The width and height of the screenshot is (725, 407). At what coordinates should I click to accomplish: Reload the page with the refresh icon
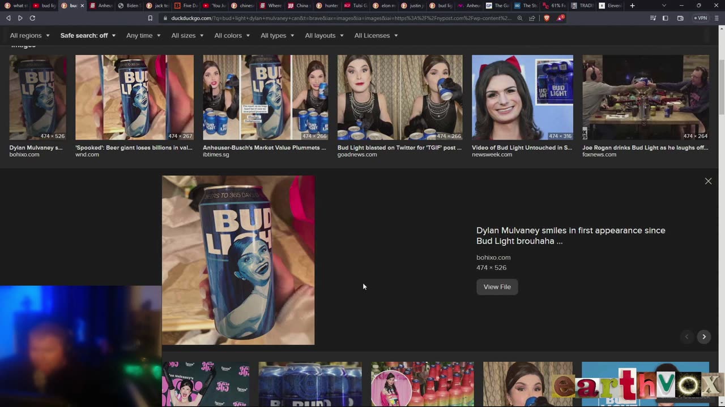tap(32, 18)
